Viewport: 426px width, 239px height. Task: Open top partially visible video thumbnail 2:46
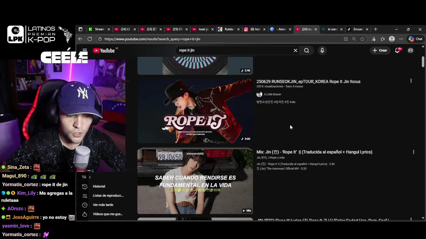tap(195, 65)
